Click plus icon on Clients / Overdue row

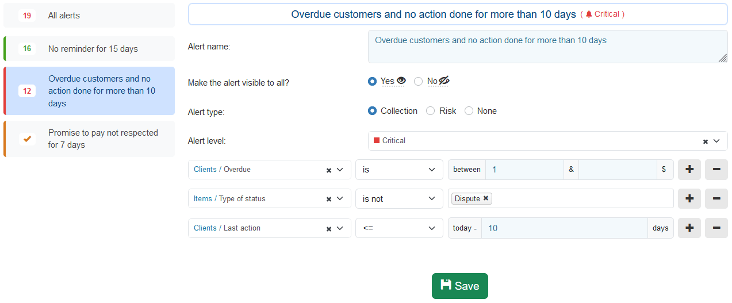pyautogui.click(x=689, y=170)
